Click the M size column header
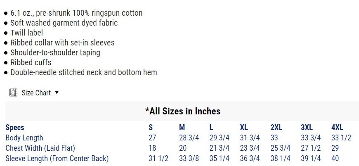 [182, 128]
